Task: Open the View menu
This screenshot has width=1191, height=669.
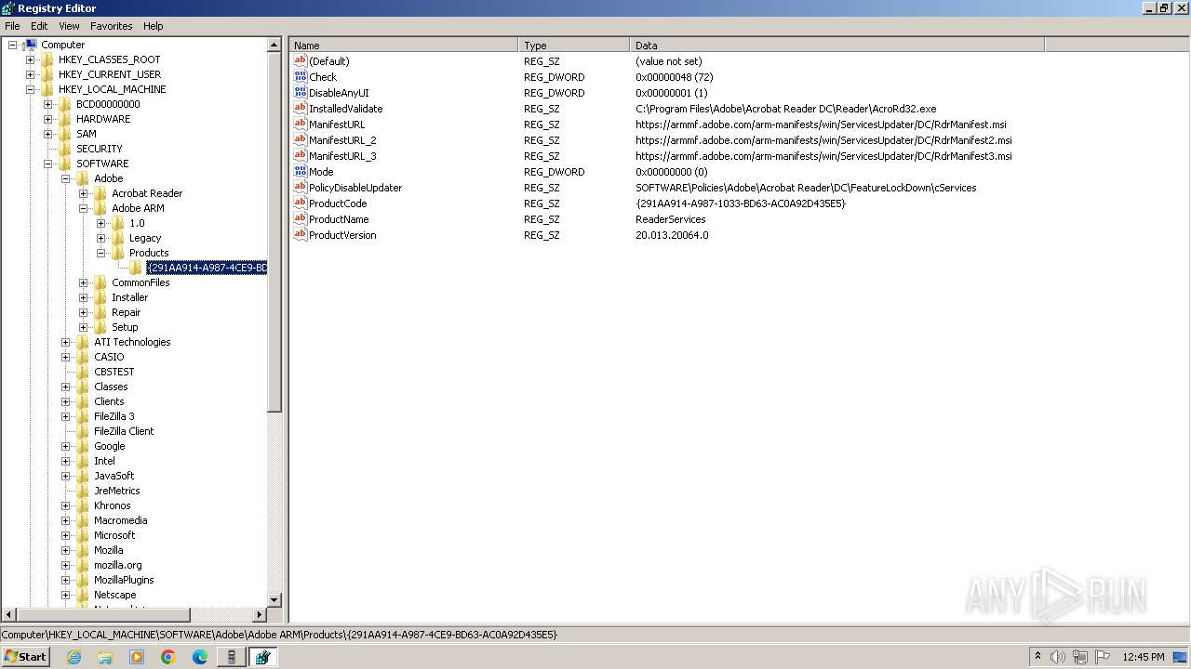Action: coord(69,26)
